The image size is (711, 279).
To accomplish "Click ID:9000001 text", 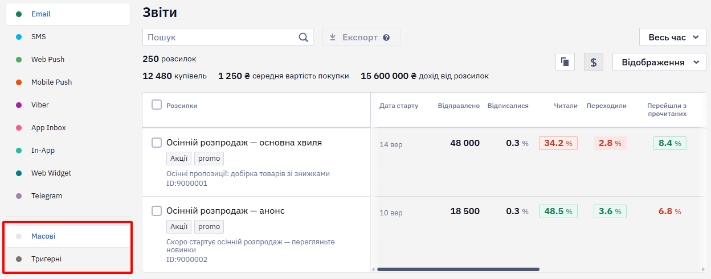I will pyautogui.click(x=187, y=184).
